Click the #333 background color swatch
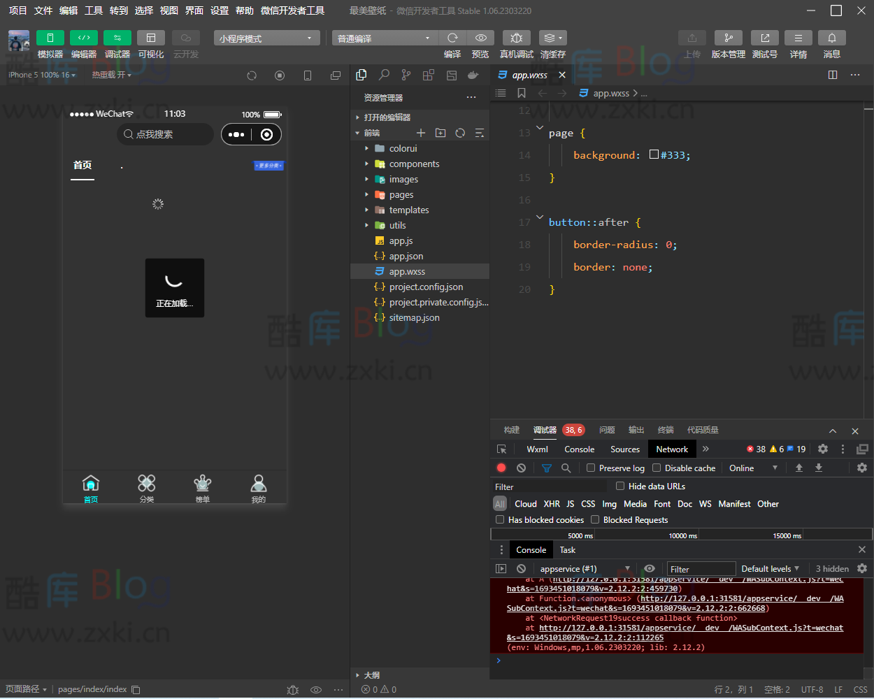Image resolution: width=874 pixels, height=699 pixels. pyautogui.click(x=654, y=154)
